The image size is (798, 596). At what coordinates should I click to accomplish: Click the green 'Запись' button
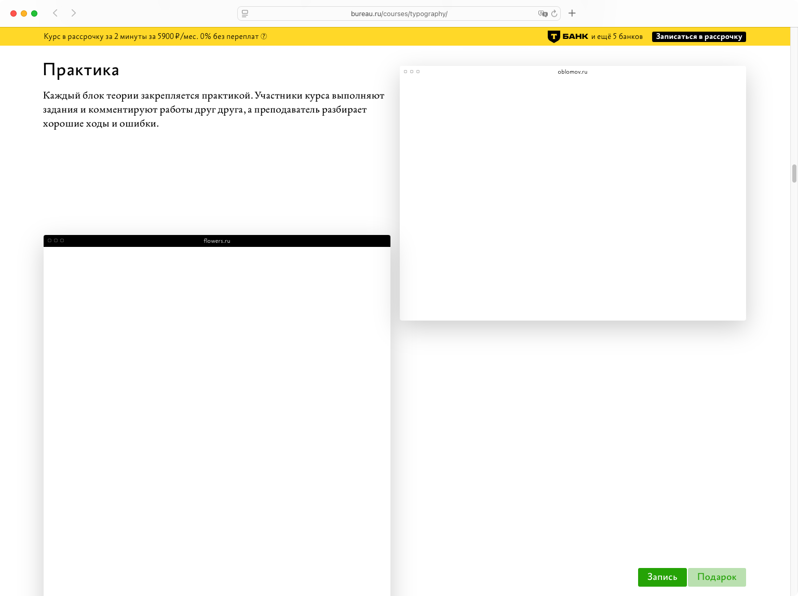[x=662, y=577]
